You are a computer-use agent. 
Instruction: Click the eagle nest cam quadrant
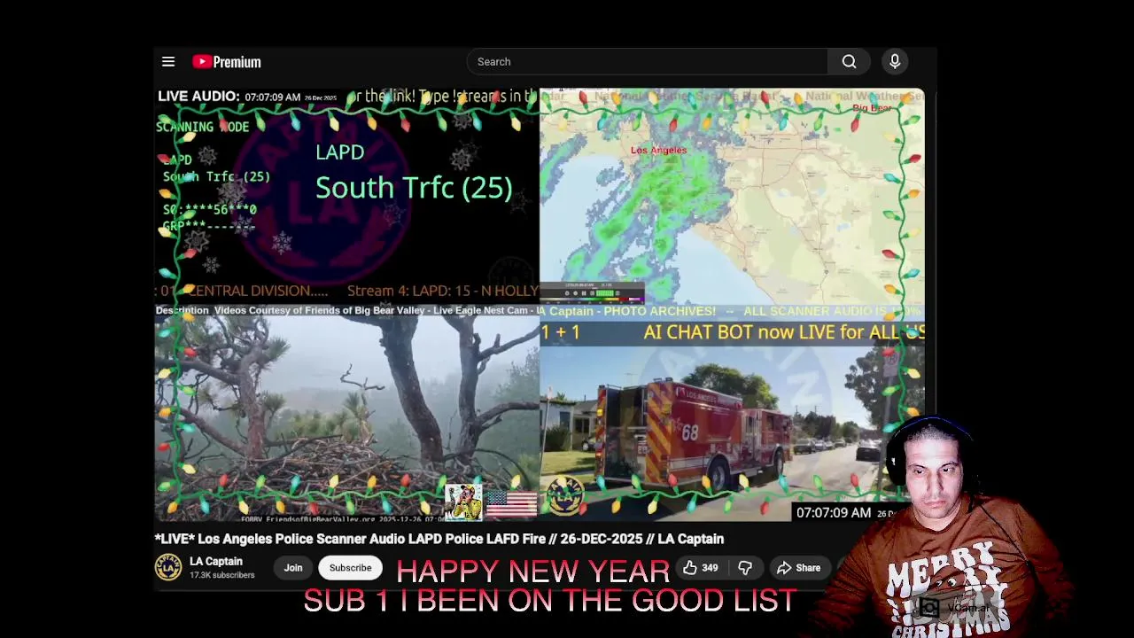coord(346,419)
